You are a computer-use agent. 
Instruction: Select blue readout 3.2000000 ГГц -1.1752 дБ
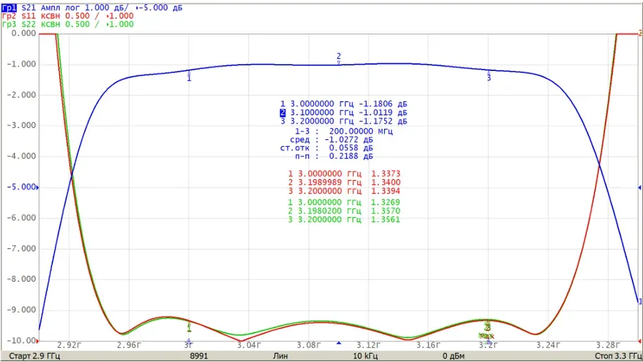coord(343,121)
